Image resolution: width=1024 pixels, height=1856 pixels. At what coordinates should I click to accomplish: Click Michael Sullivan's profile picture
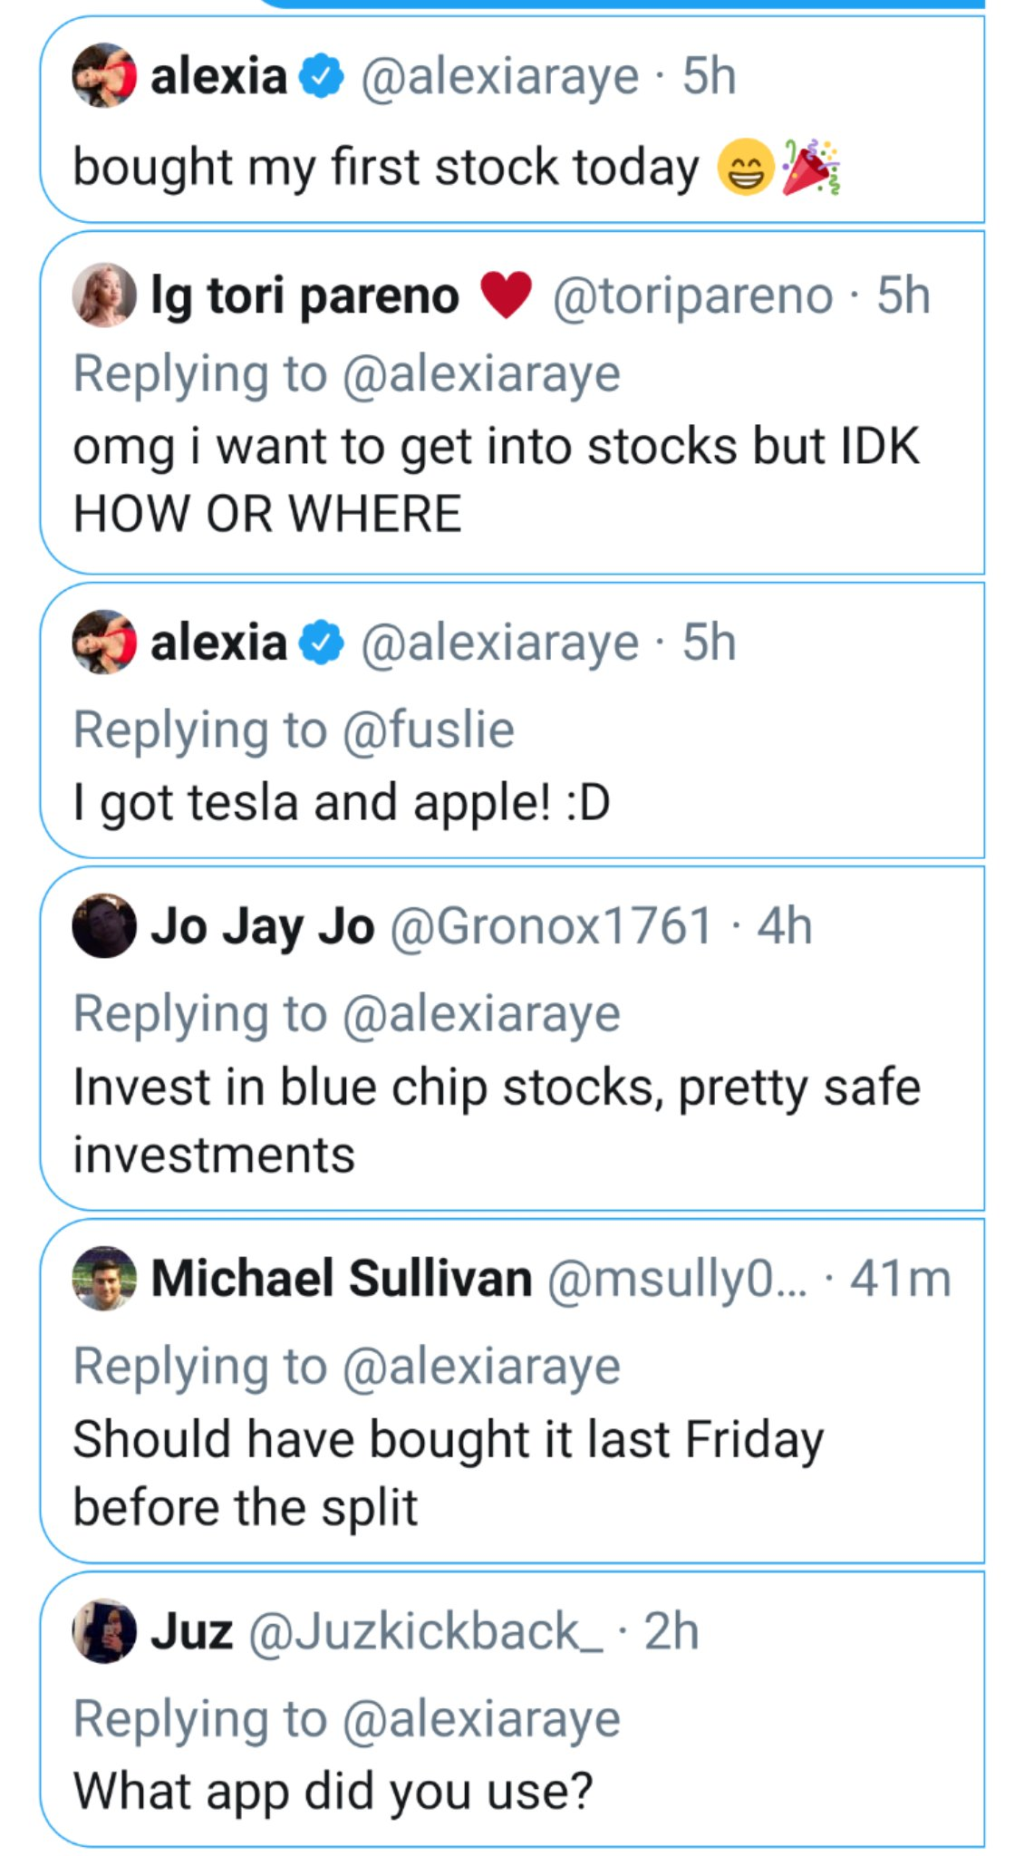tap(104, 1278)
